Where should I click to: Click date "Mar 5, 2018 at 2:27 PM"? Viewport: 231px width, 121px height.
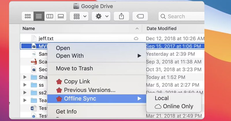172,85
